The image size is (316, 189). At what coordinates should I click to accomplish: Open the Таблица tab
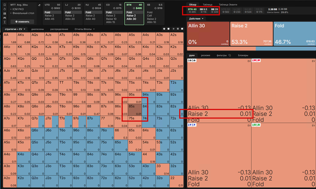(208, 4)
